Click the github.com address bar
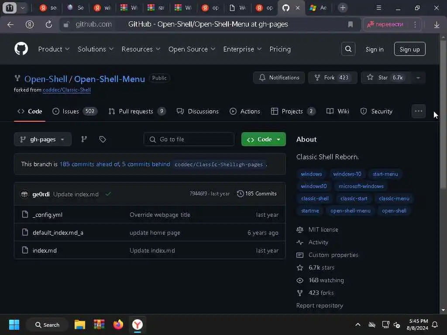Image resolution: width=447 pixels, height=335 pixels. point(93,24)
